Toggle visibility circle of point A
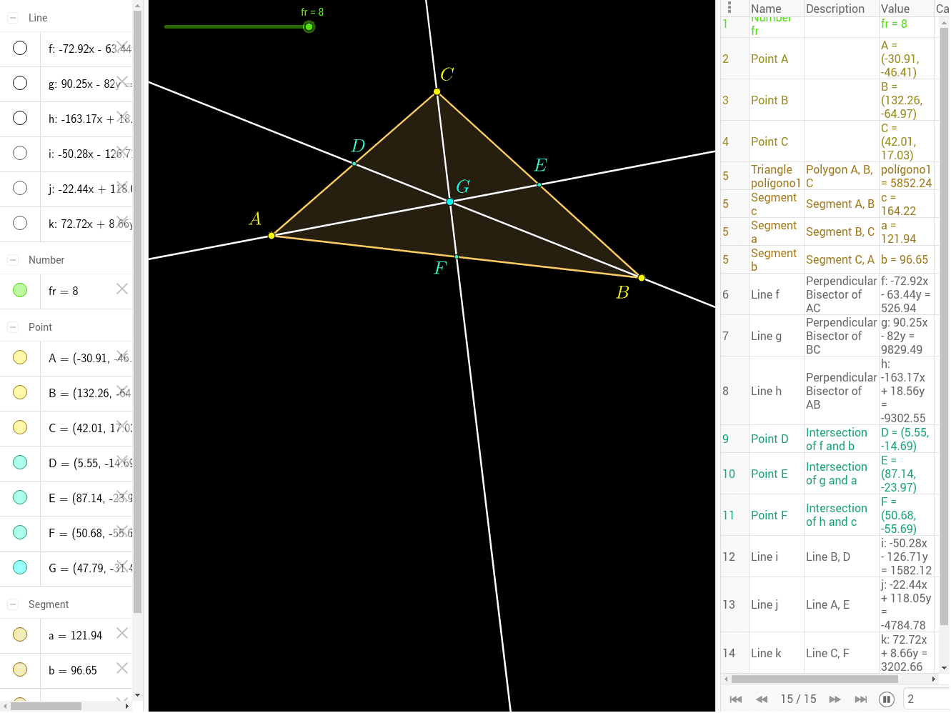The image size is (951, 713). 20,357
